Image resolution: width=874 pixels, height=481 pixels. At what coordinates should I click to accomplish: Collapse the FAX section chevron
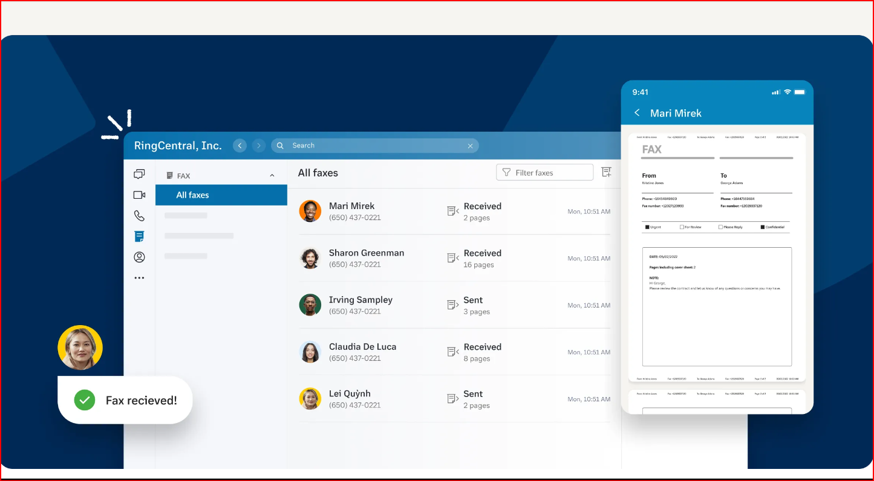(272, 176)
